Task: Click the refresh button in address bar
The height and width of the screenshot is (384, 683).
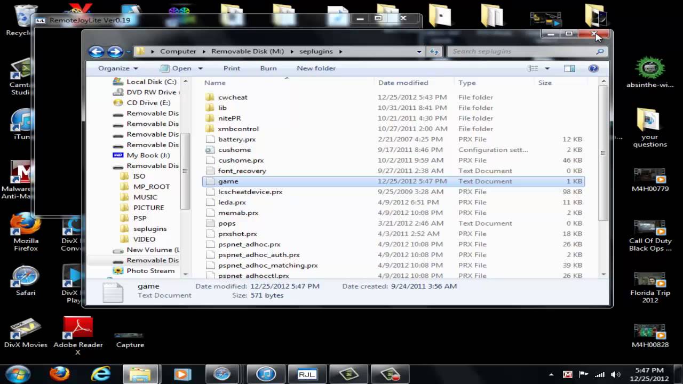Action: point(434,51)
